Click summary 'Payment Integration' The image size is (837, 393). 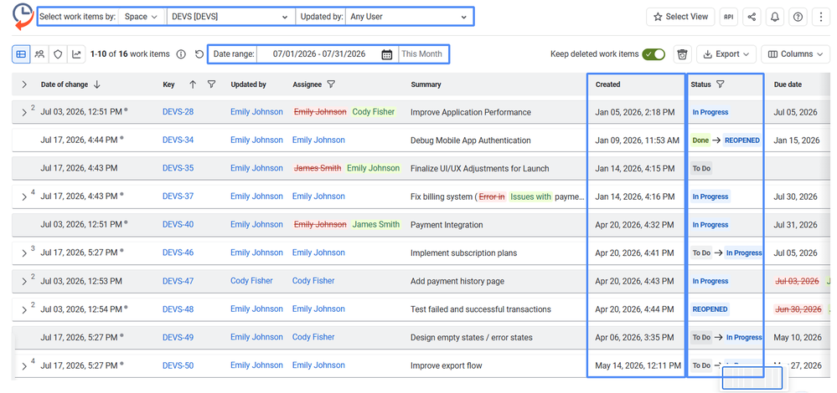(447, 225)
